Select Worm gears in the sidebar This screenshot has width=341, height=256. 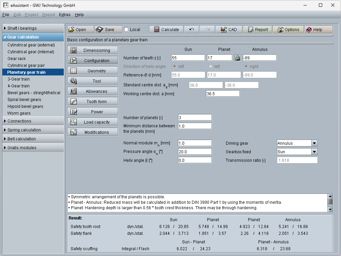coord(19,113)
